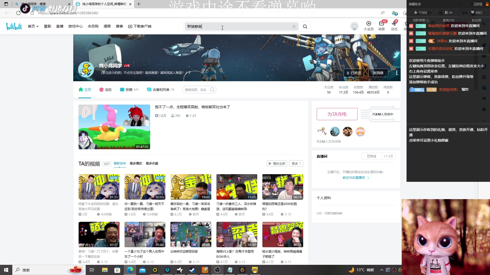
Task: Open the 前往TA的直播间 live room link
Action: pos(354,177)
